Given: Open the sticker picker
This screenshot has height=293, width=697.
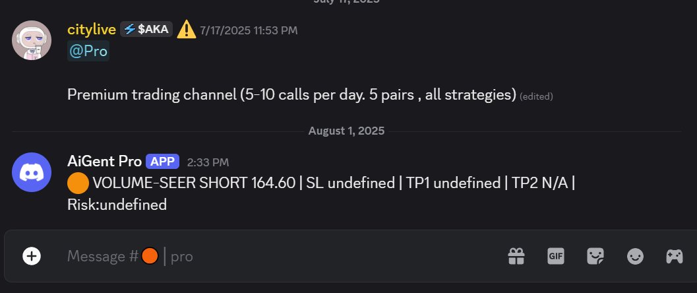Looking at the screenshot, I should pos(595,256).
